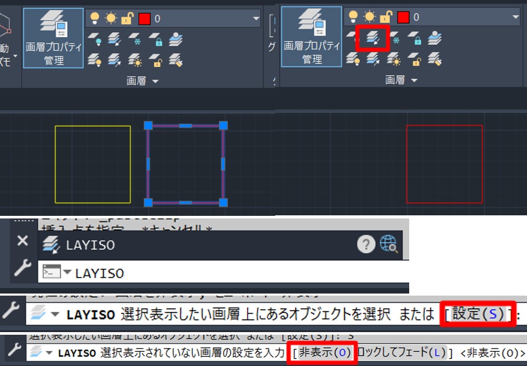Image resolution: width=527 pixels, height=366 pixels.
Task: Click Layer Unisolate icon in left panel
Action: (114, 60)
